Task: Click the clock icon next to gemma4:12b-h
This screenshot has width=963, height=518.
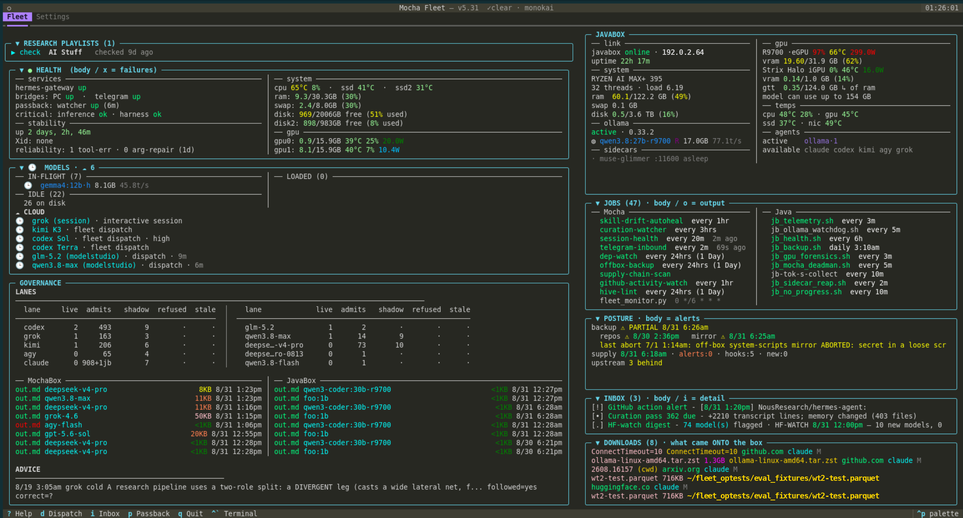Action: click(28, 186)
